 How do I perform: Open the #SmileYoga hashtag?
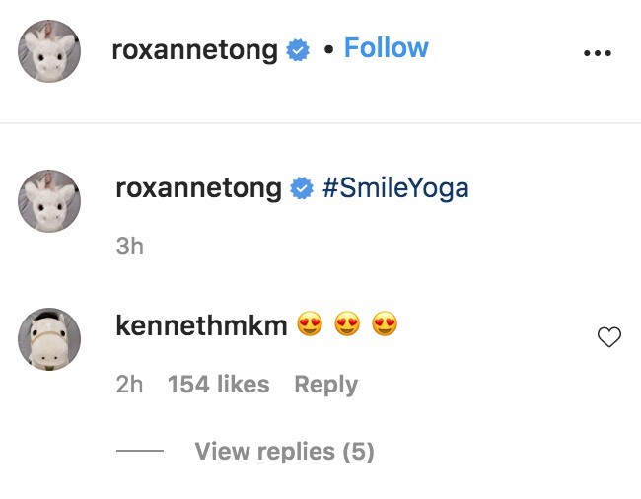(x=395, y=188)
